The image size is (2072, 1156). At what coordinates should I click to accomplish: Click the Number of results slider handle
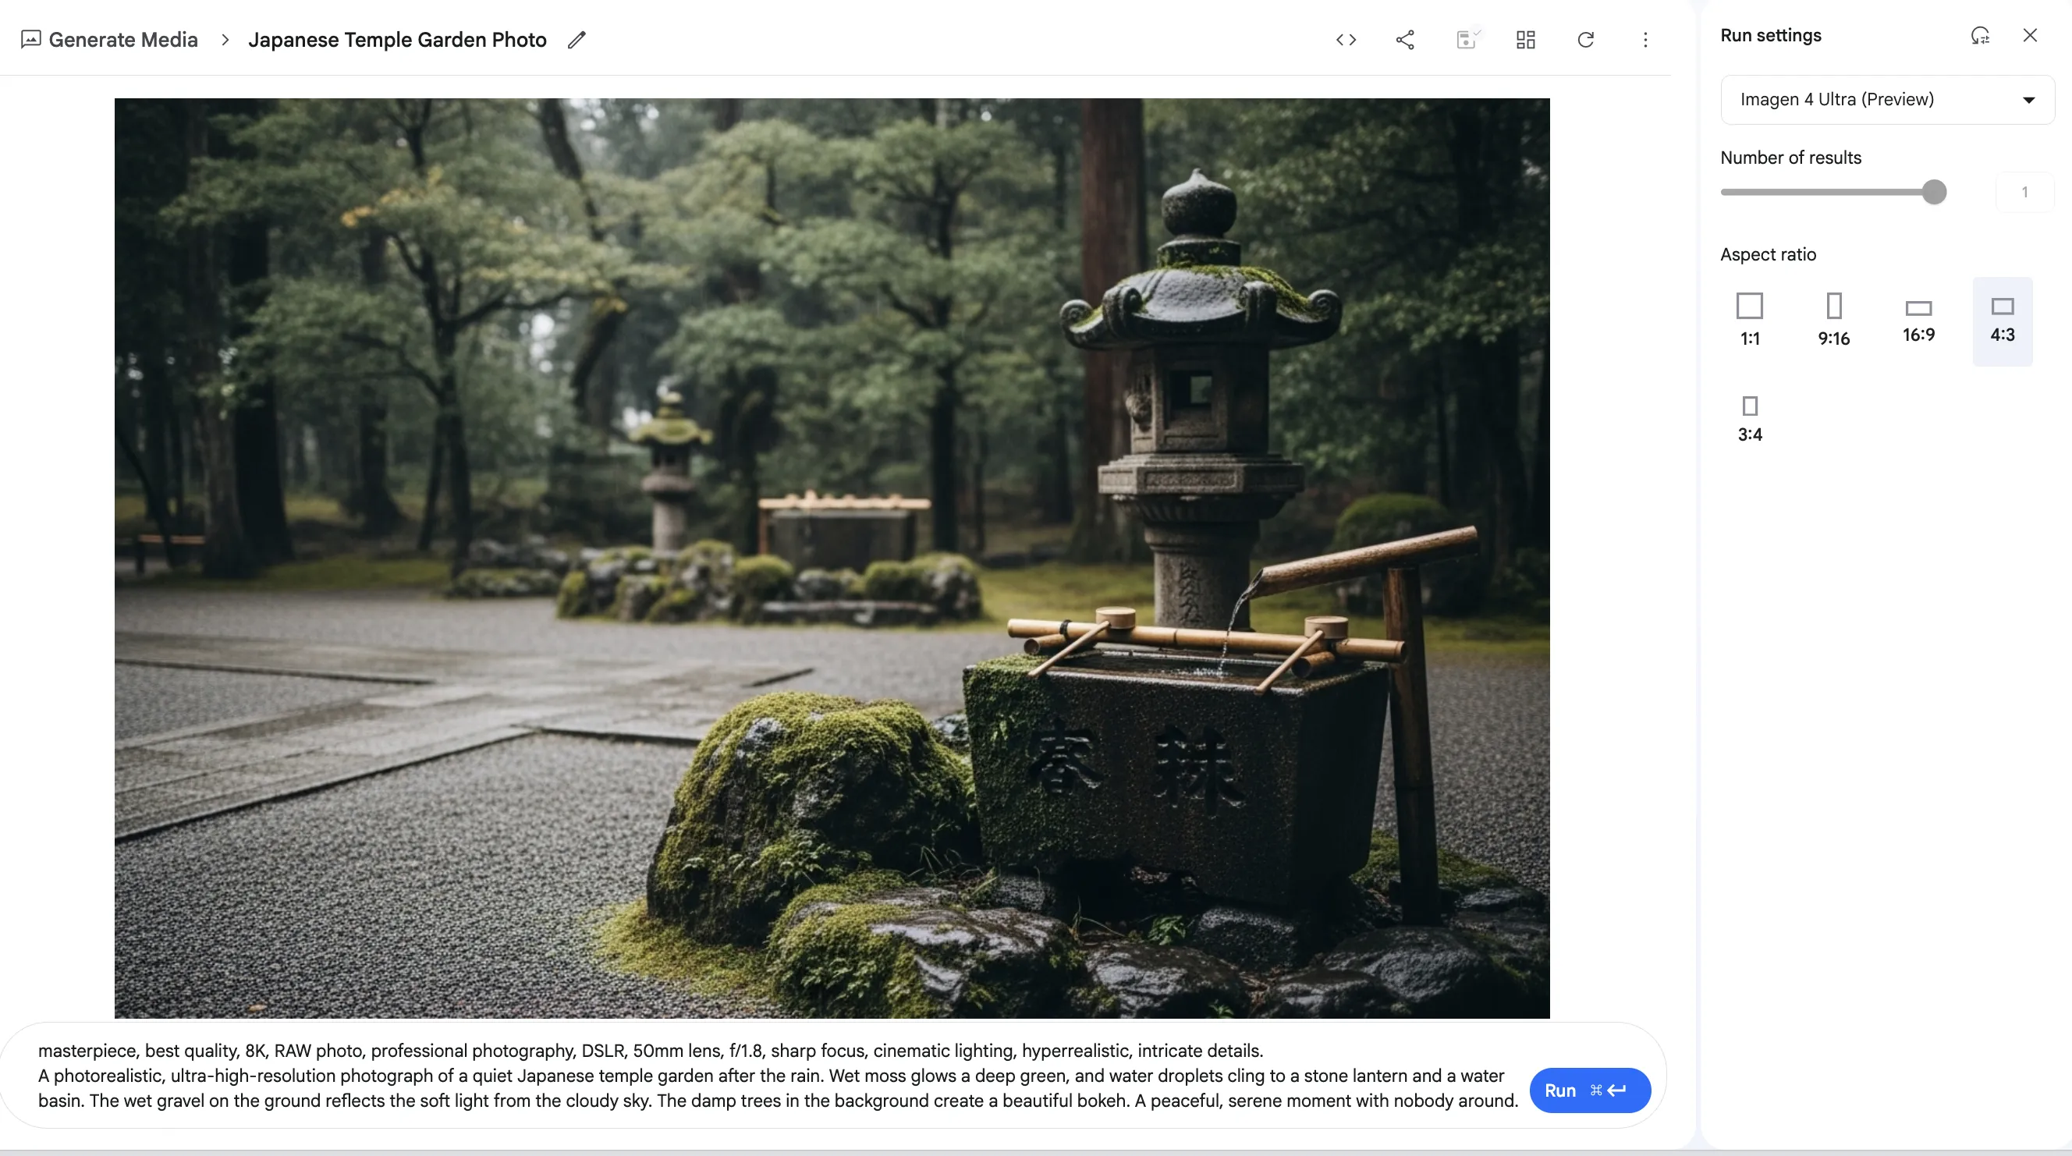1935,191
